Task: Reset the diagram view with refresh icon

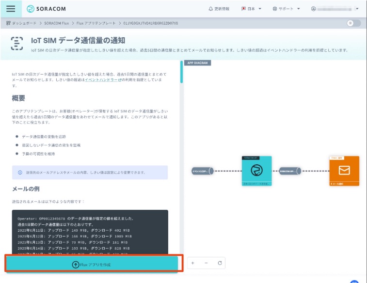Action: point(220,263)
